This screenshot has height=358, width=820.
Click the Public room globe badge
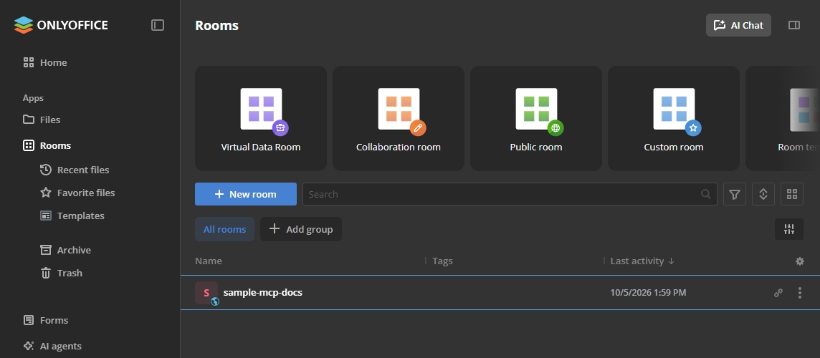[x=556, y=127]
